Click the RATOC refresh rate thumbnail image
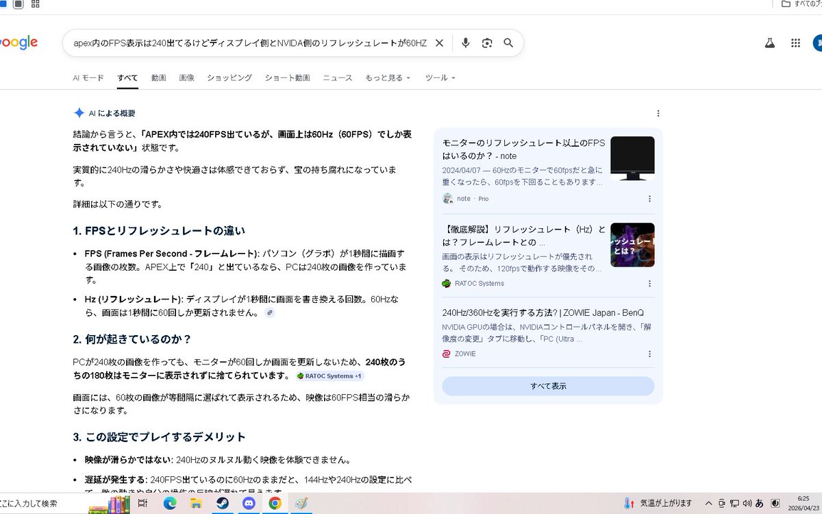 click(x=632, y=245)
